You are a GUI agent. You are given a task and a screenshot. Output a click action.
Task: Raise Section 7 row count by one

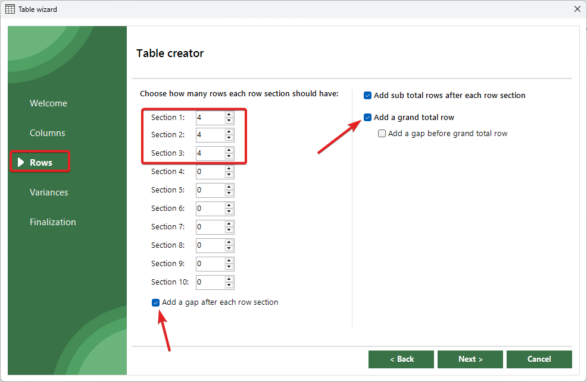[229, 223]
